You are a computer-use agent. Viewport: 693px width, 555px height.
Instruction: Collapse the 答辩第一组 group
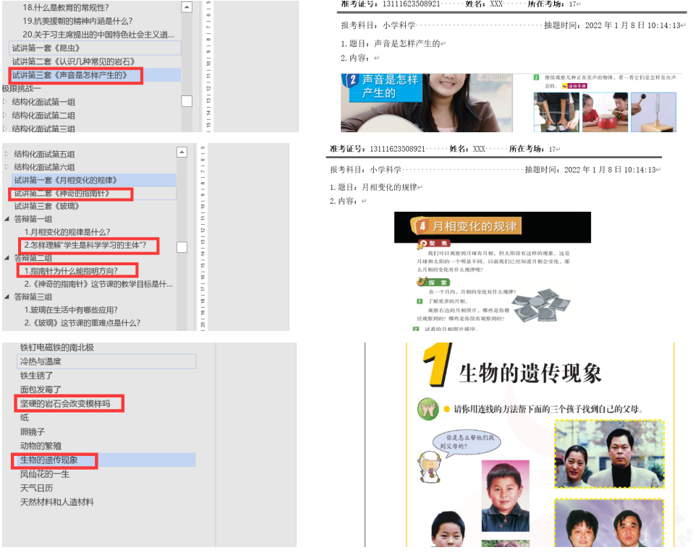click(x=7, y=219)
